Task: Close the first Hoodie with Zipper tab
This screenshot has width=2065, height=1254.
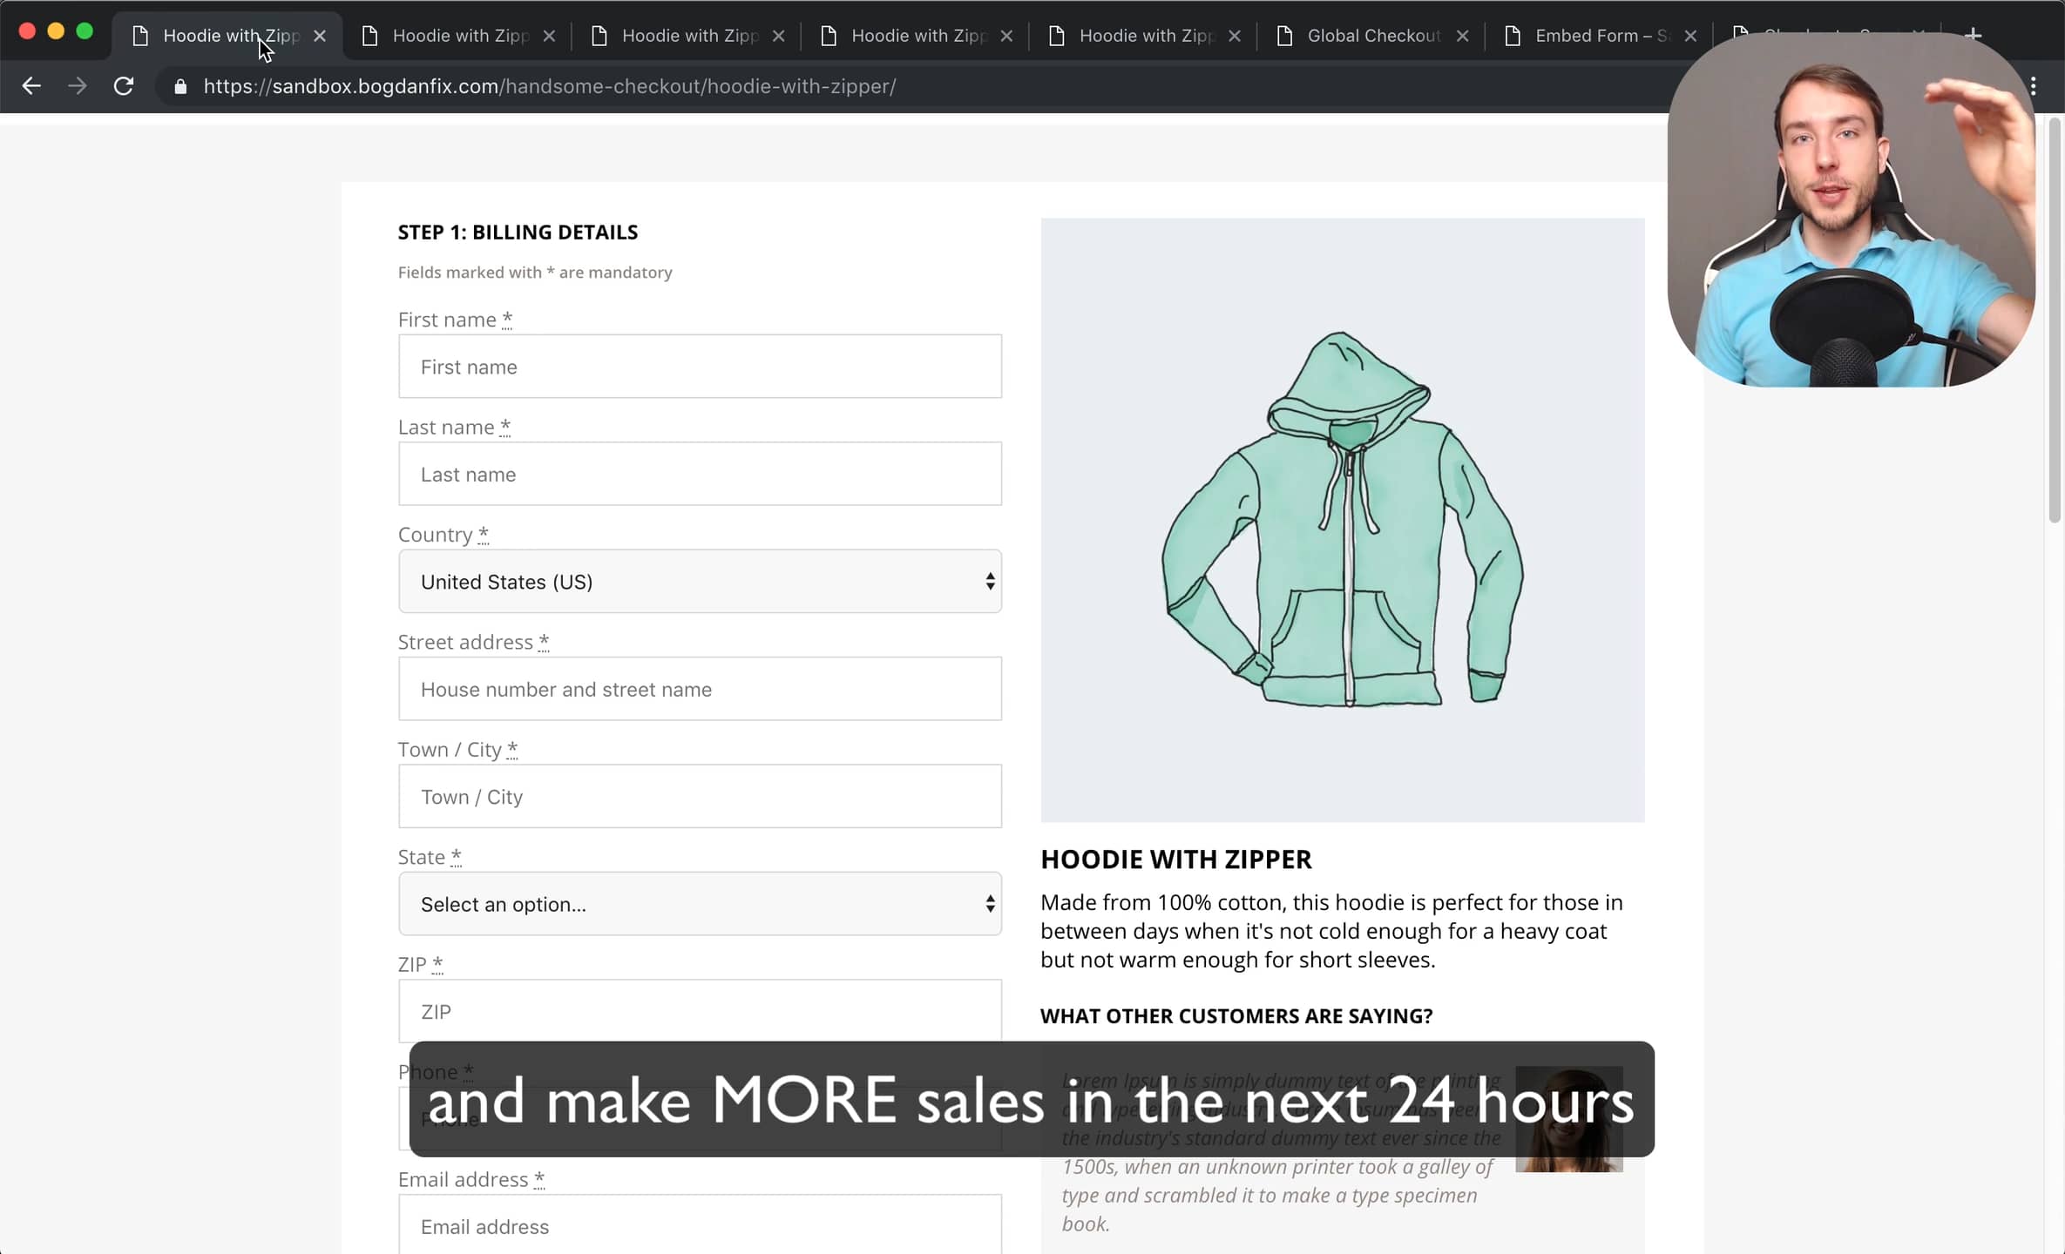Action: point(320,36)
